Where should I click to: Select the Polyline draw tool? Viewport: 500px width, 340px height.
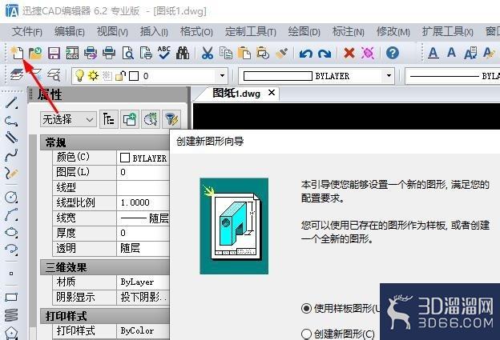(x=11, y=121)
